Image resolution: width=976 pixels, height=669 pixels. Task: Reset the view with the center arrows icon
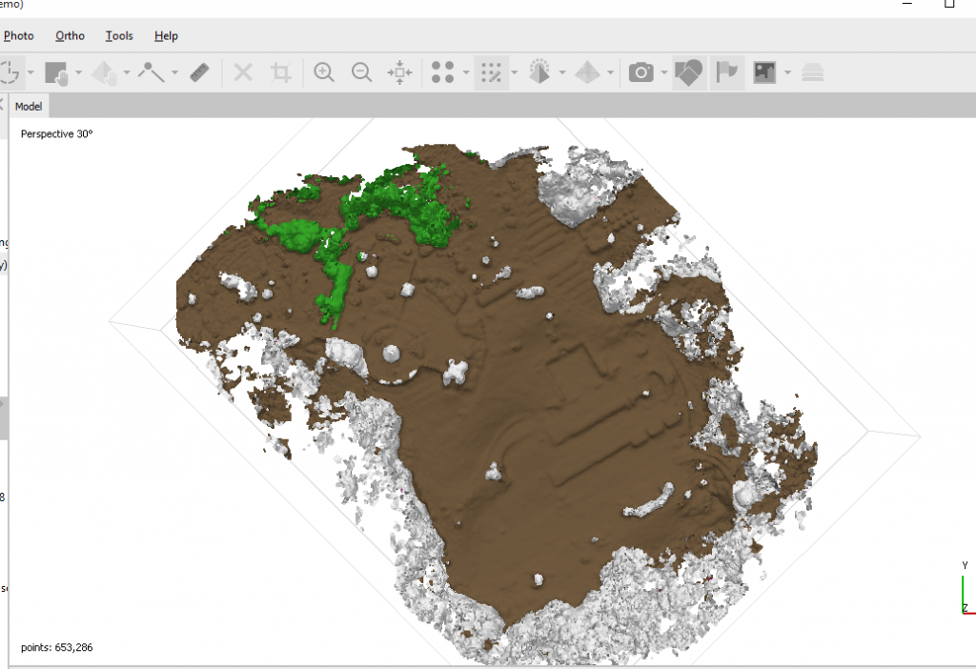[399, 72]
